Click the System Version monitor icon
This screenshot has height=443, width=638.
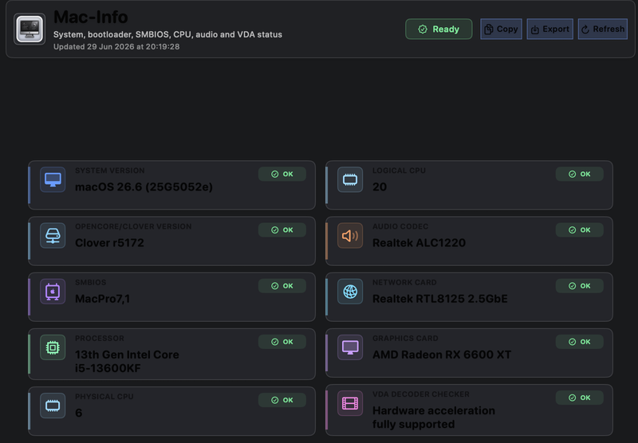53,179
